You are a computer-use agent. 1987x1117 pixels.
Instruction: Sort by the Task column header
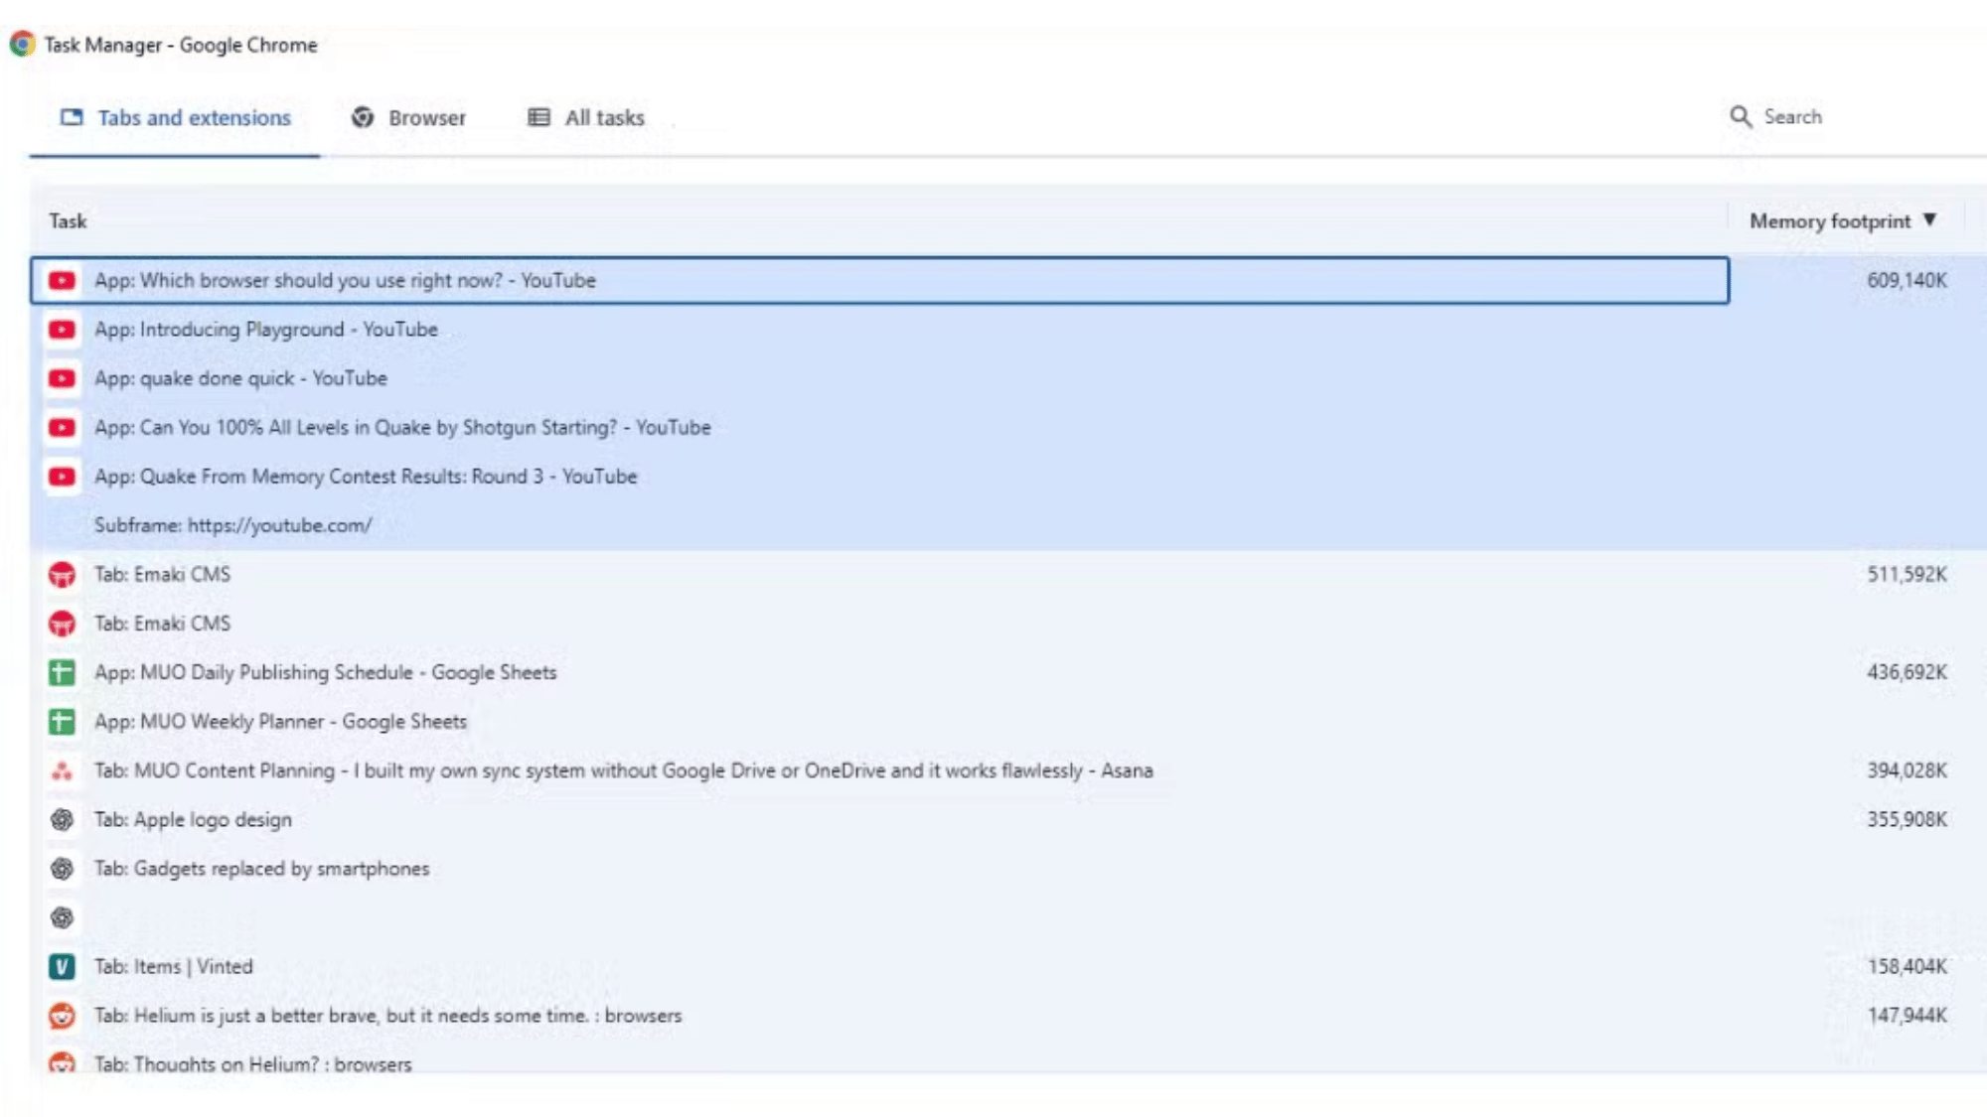tap(69, 220)
